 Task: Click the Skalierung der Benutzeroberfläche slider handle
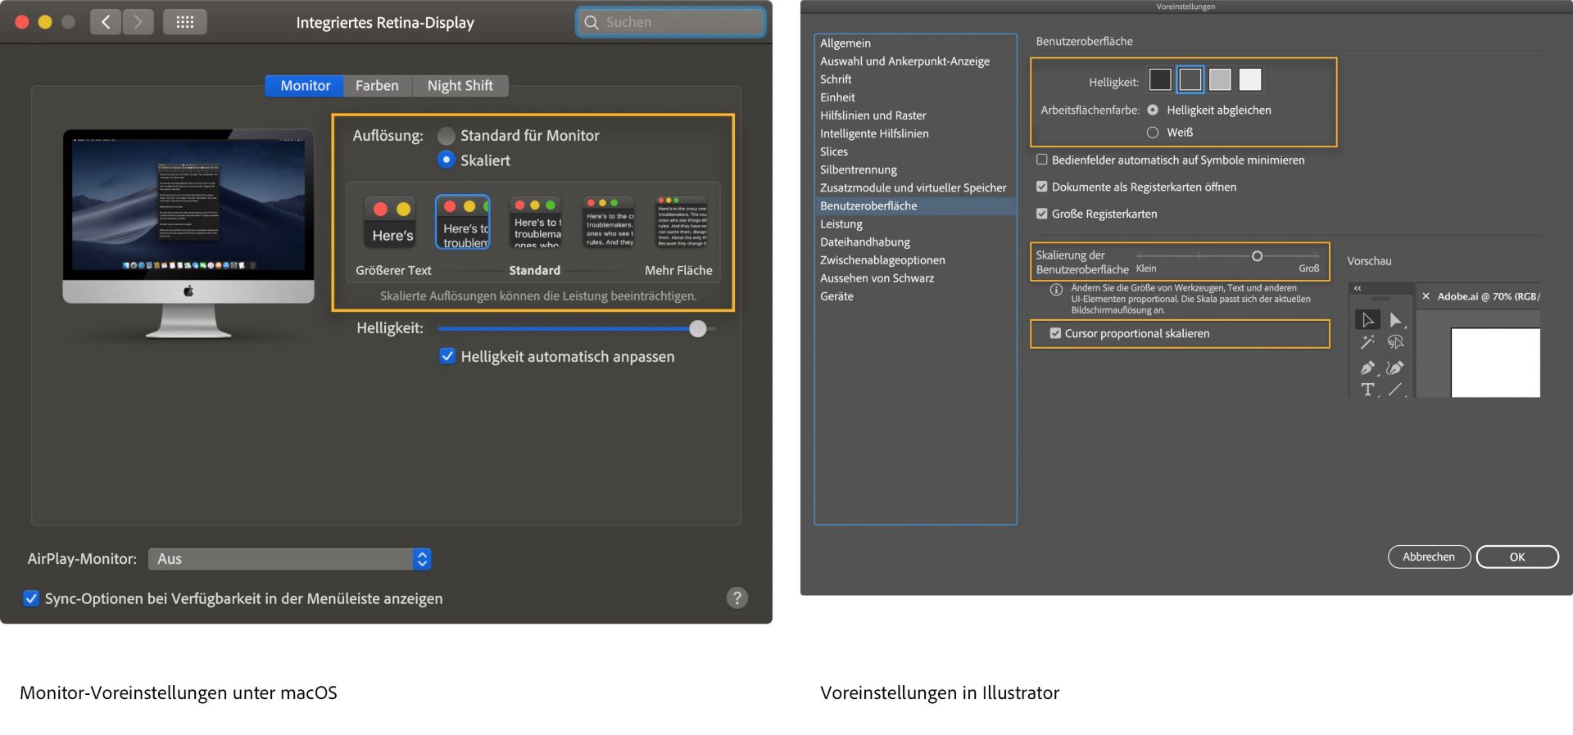coord(1257,256)
